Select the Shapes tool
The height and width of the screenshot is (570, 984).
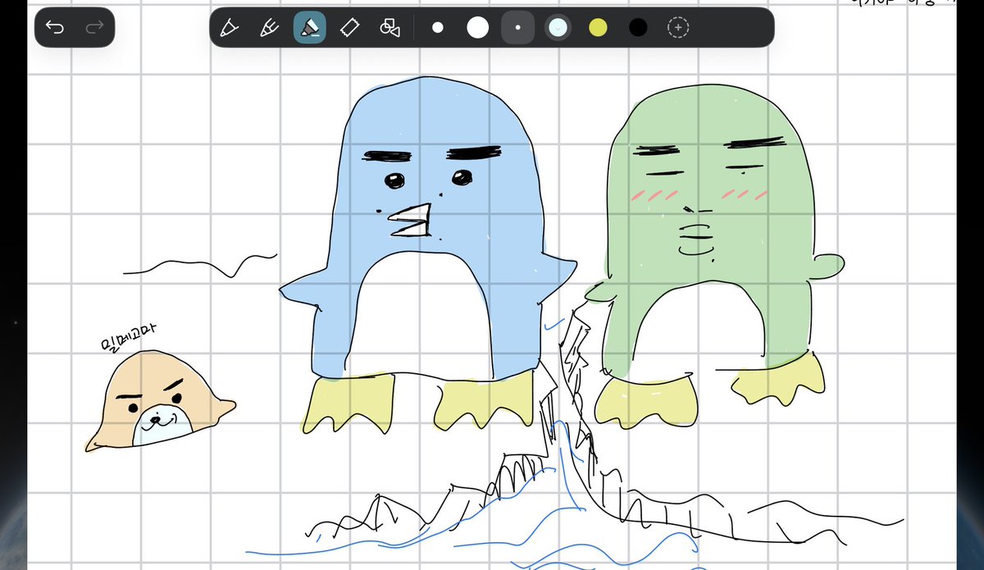click(390, 28)
